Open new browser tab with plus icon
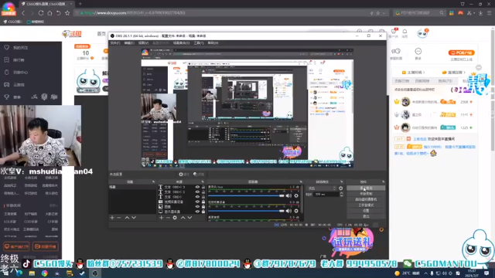Image resolution: width=495 pixels, height=278 pixels. [x=80, y=4]
